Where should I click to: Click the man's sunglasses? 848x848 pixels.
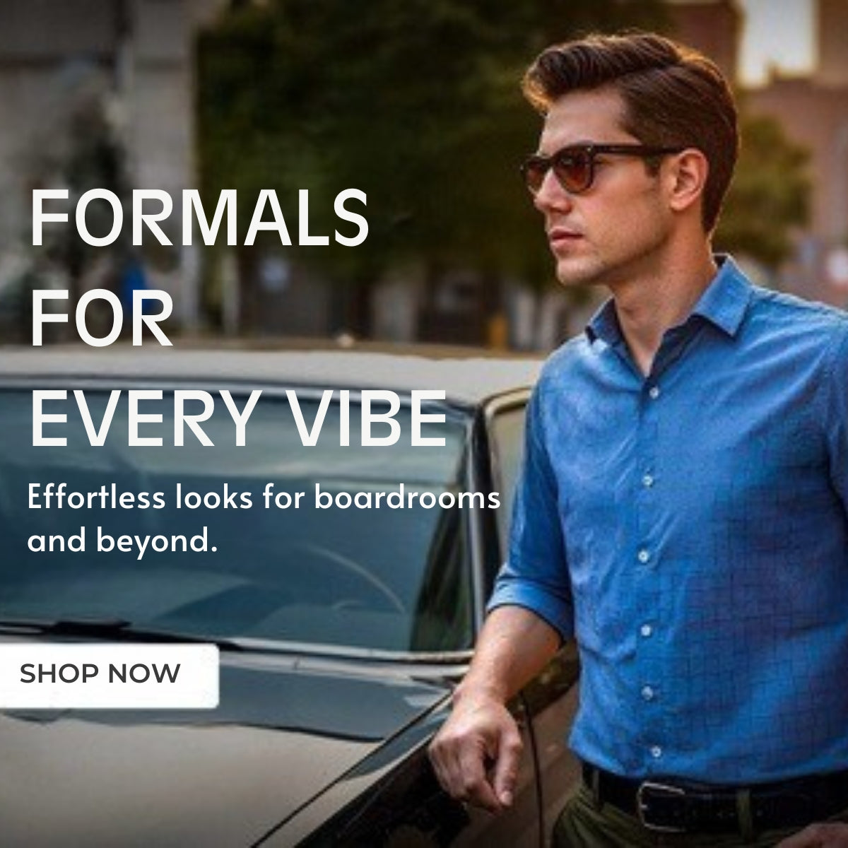point(587,169)
